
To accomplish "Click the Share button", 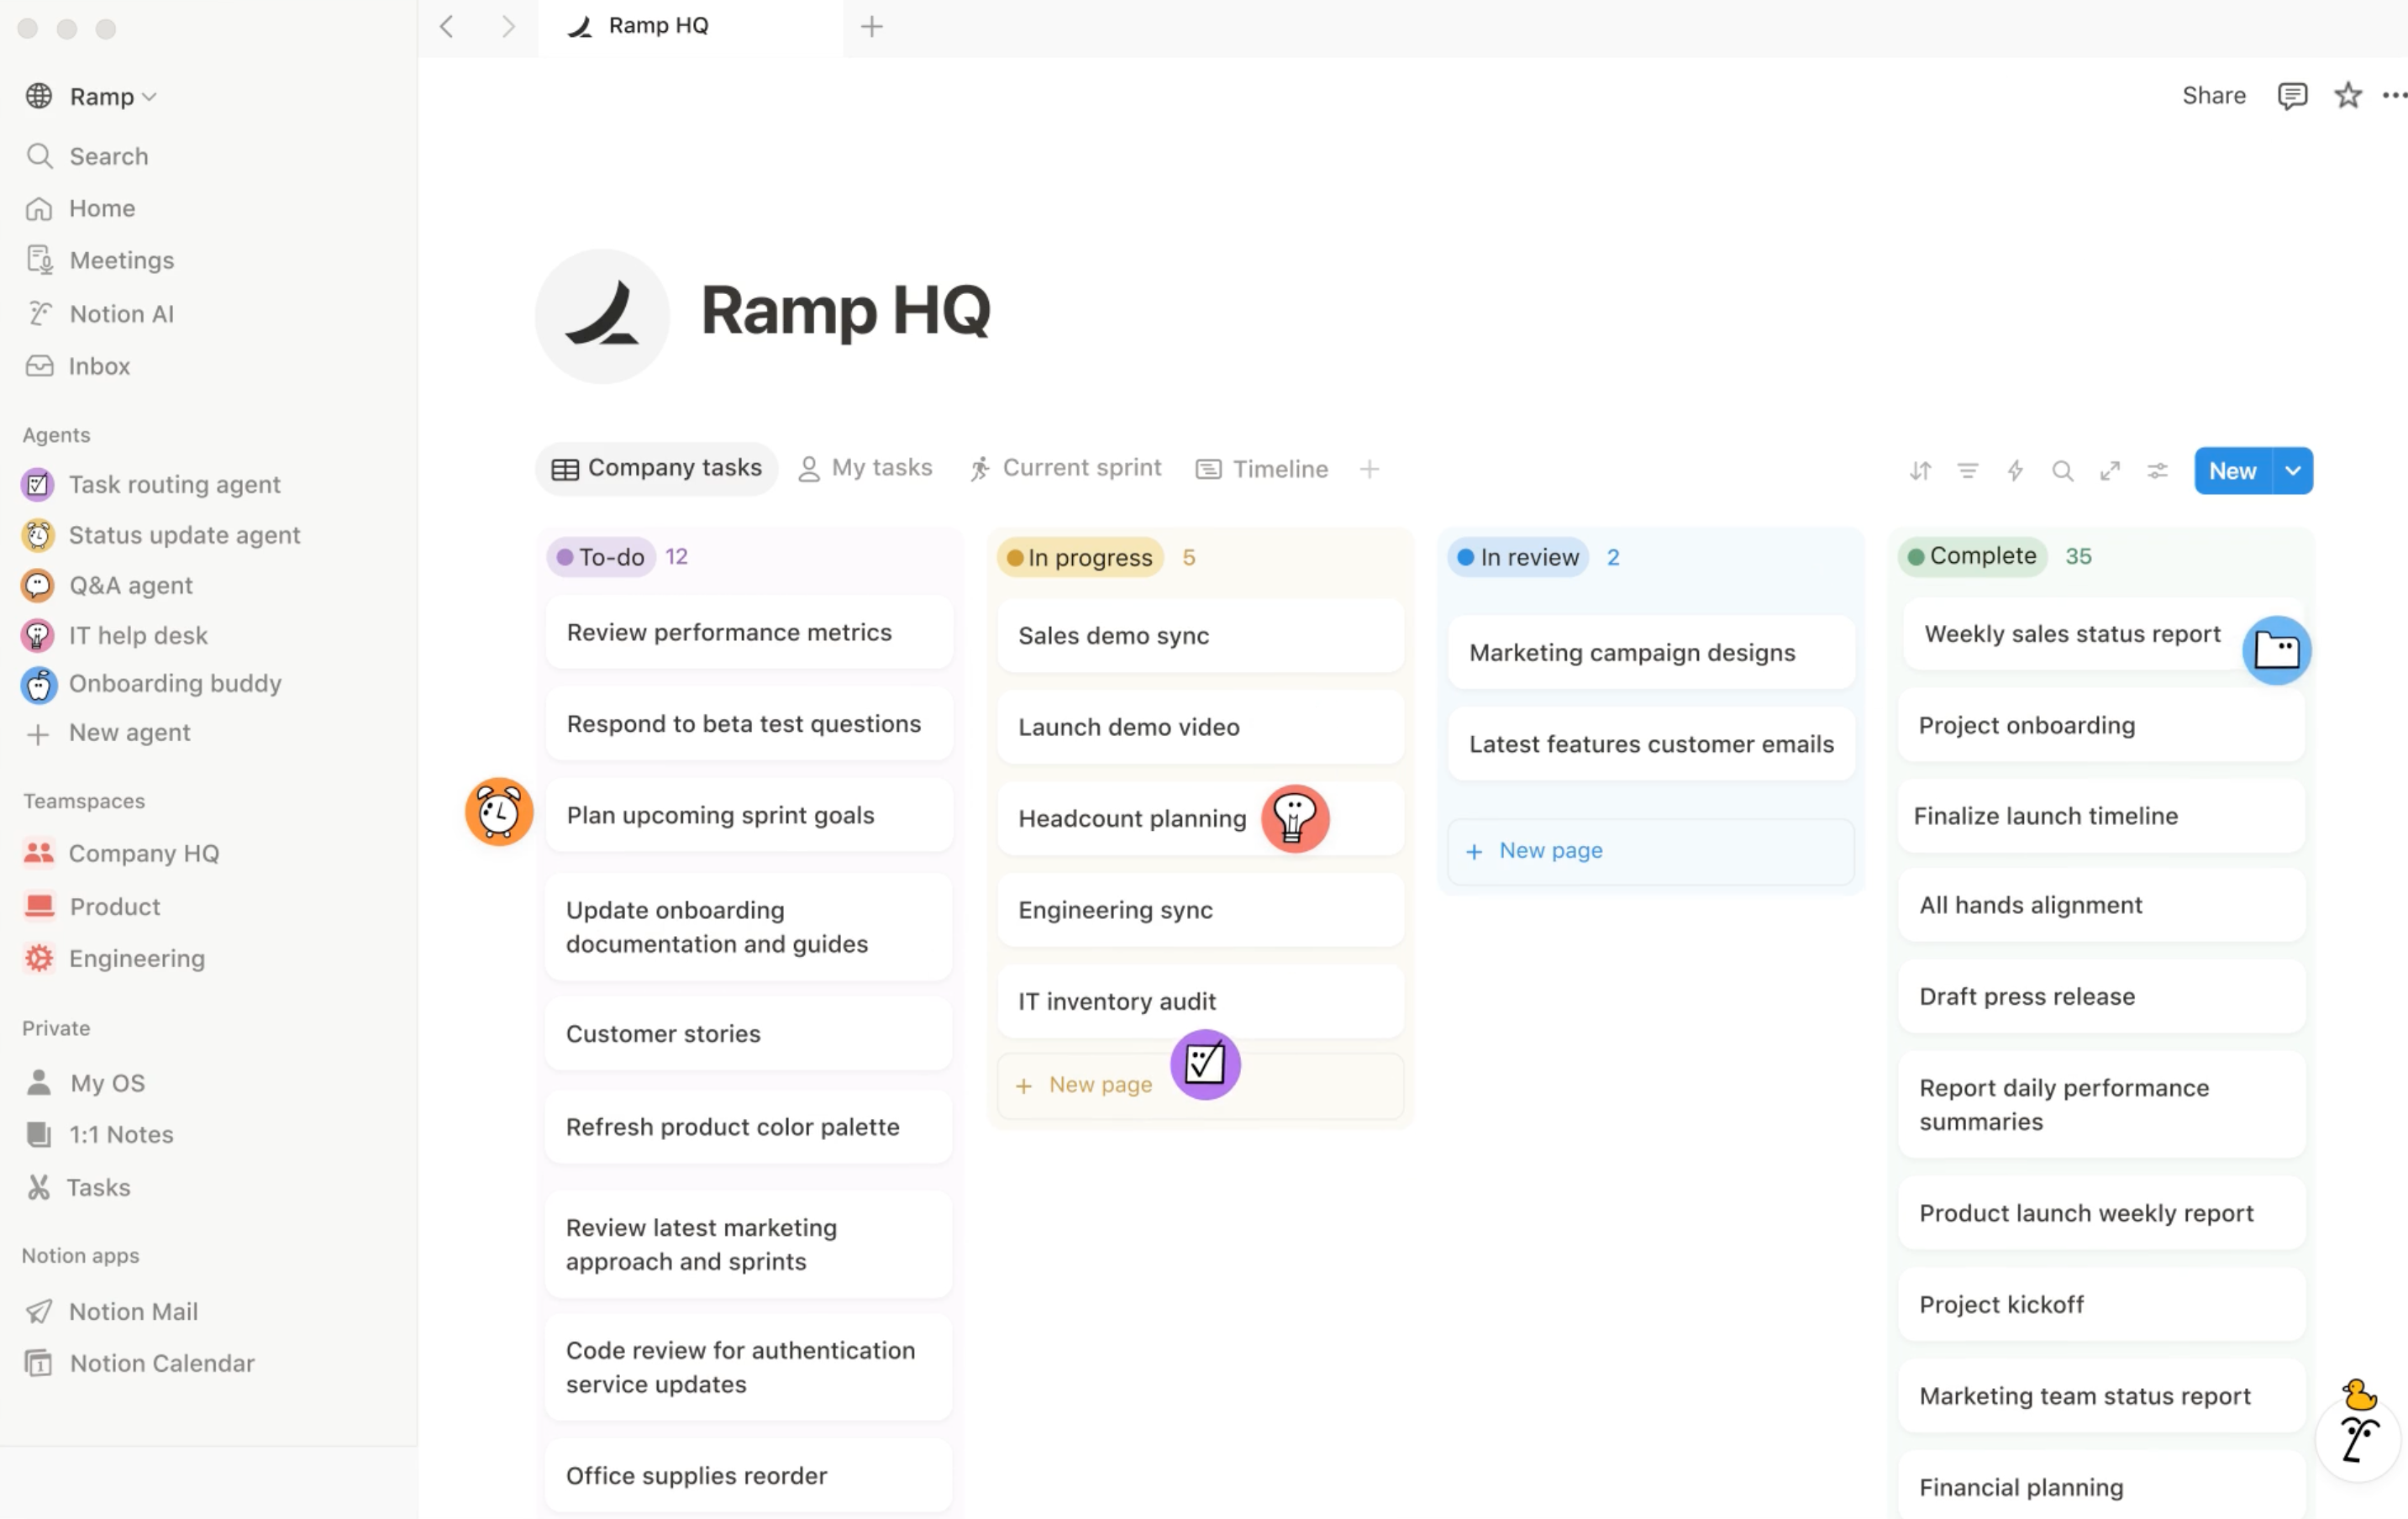I will [2213, 95].
